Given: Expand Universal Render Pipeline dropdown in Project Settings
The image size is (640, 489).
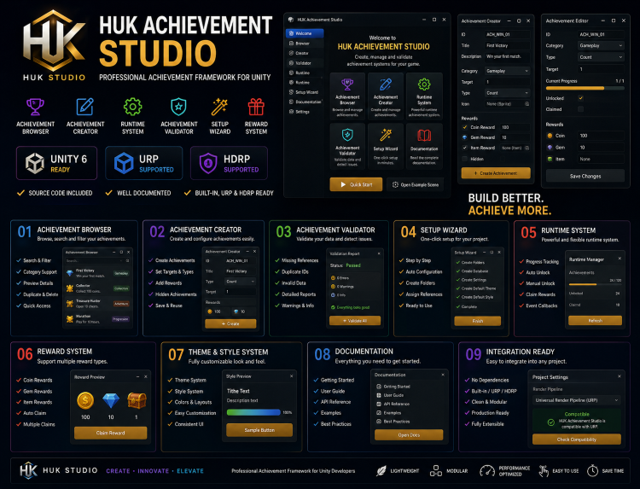Looking at the screenshot, I should (576, 400).
